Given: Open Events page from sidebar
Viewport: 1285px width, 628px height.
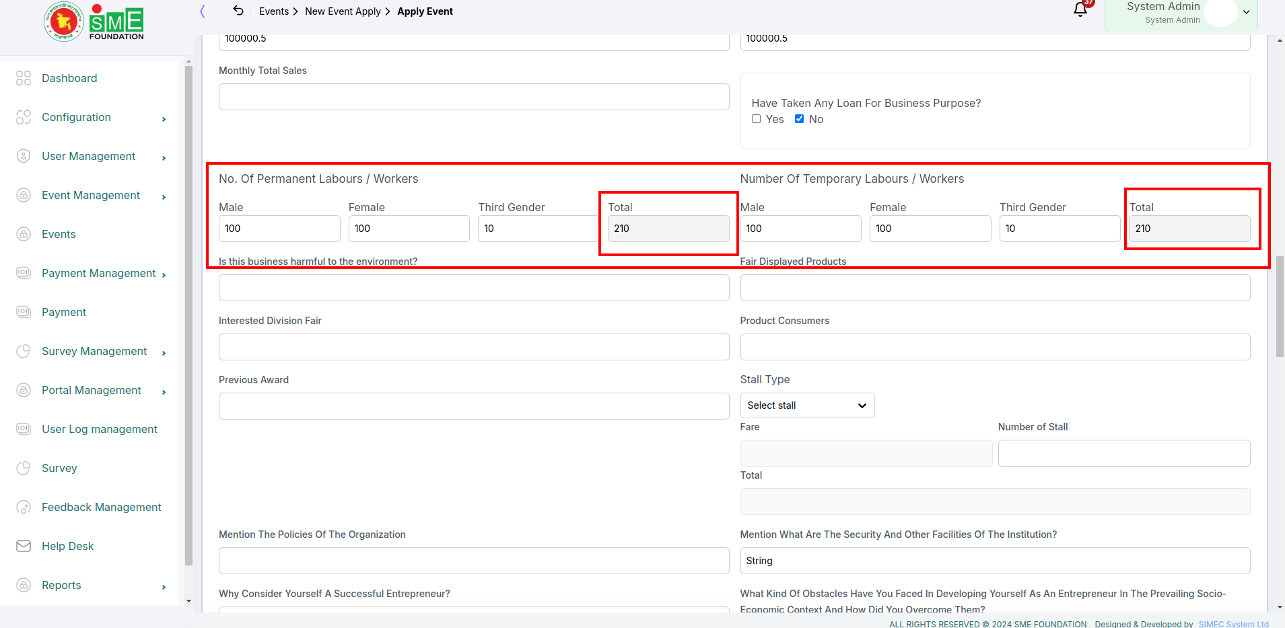Looking at the screenshot, I should click(x=59, y=234).
